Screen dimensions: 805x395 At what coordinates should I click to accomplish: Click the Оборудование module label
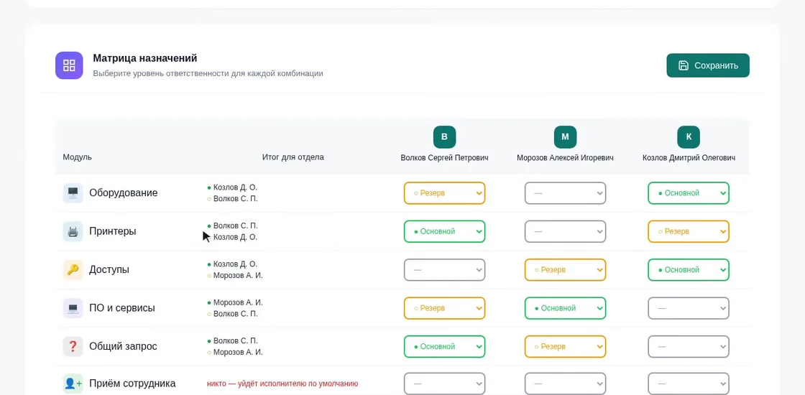point(123,193)
